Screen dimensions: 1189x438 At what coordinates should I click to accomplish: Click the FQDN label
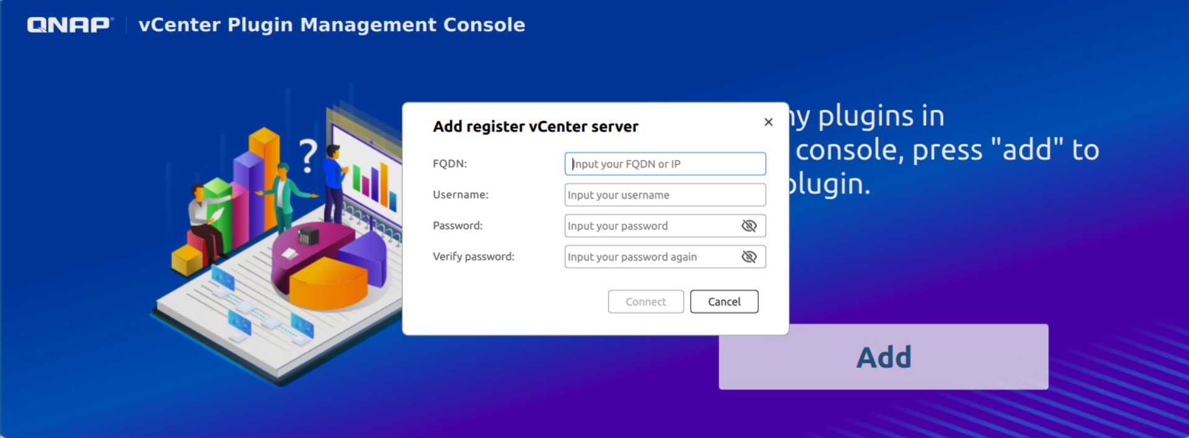(450, 164)
